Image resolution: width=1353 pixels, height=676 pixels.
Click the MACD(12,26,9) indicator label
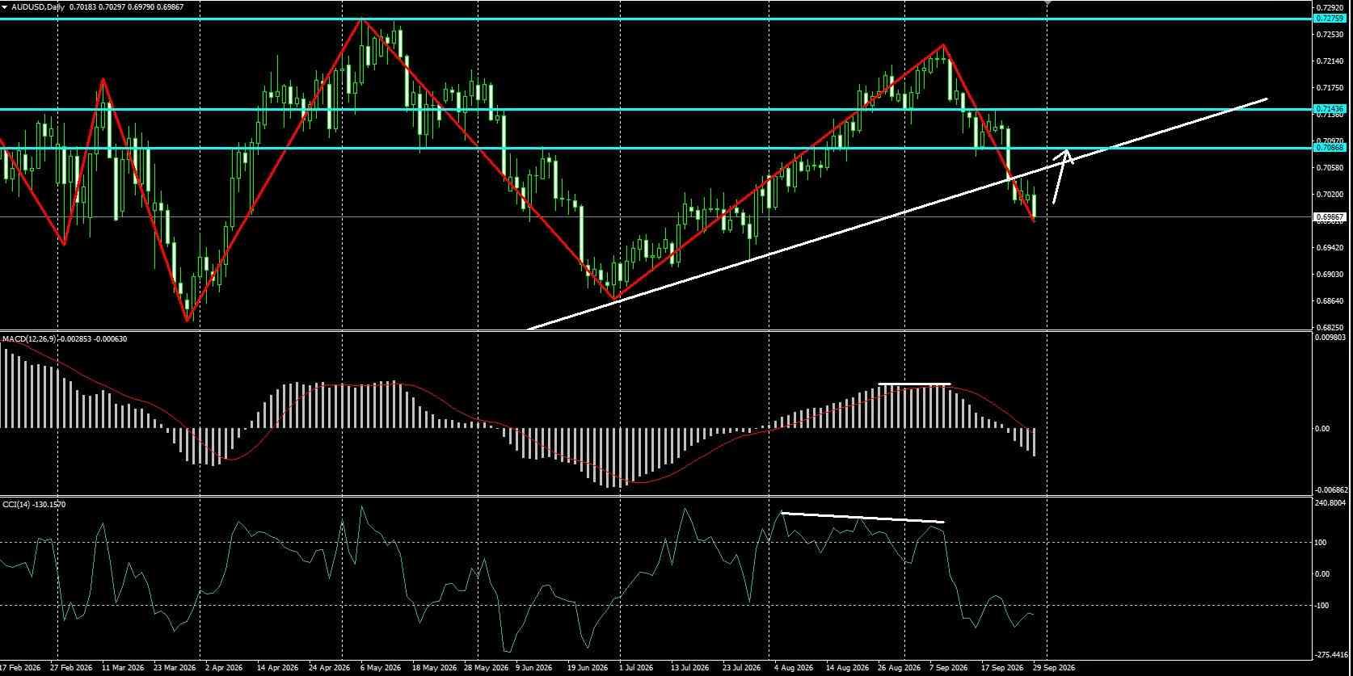[29, 339]
